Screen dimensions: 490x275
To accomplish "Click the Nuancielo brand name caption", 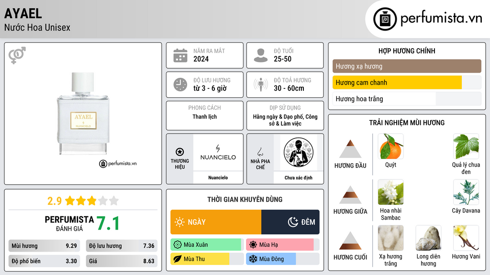I will 218,178.
